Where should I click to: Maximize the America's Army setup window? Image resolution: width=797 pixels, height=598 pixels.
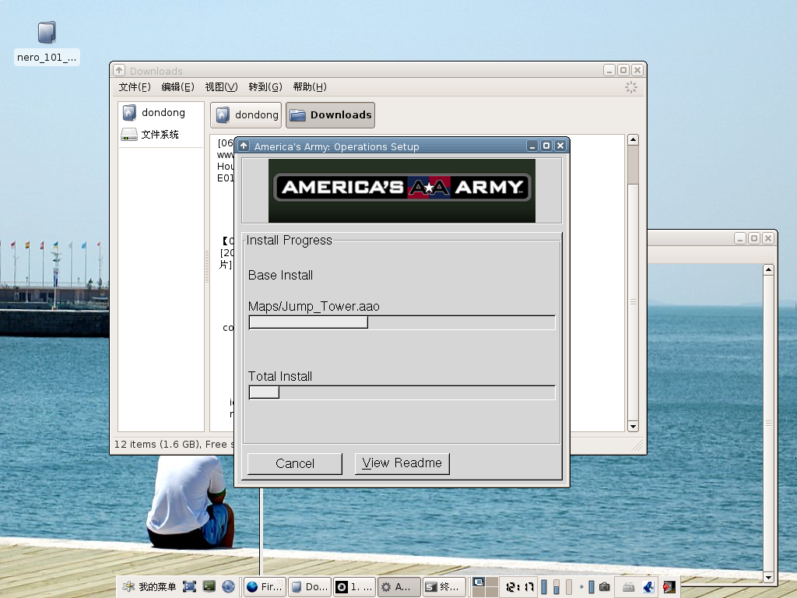(x=546, y=146)
